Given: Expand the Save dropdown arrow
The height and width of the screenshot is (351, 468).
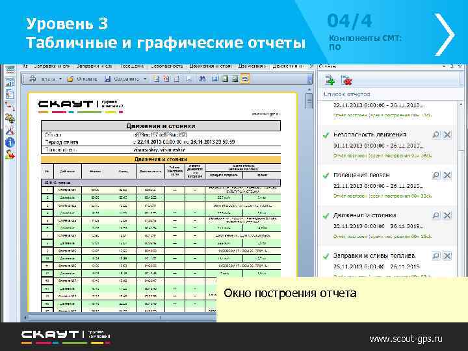Looking at the screenshot, I should [145, 79].
